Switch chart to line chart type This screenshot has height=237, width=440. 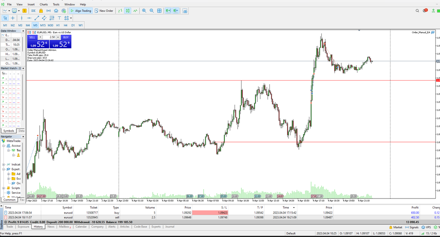136,11
